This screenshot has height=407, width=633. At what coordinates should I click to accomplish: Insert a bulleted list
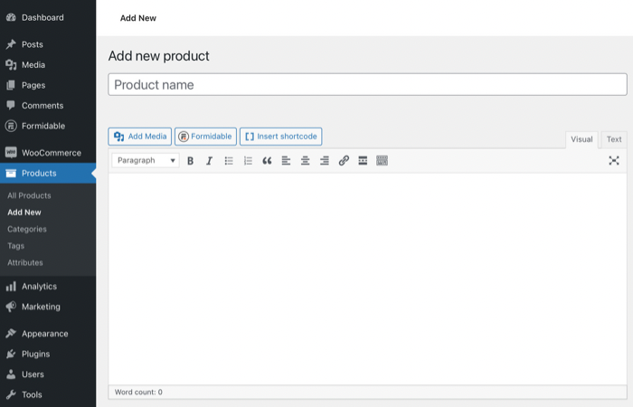[229, 161]
